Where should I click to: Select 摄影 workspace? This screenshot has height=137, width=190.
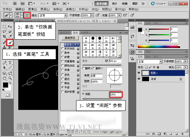tap(135, 4)
